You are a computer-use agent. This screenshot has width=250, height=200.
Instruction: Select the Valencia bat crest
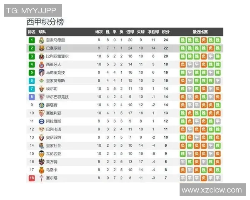tap(42, 154)
